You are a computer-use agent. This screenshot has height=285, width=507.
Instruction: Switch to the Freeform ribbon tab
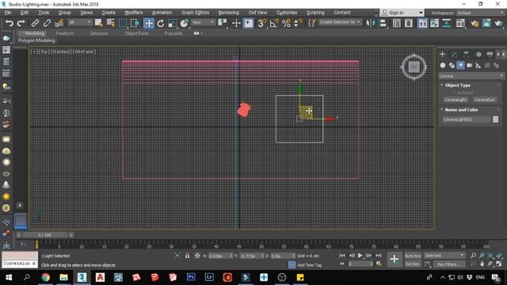tap(65, 33)
